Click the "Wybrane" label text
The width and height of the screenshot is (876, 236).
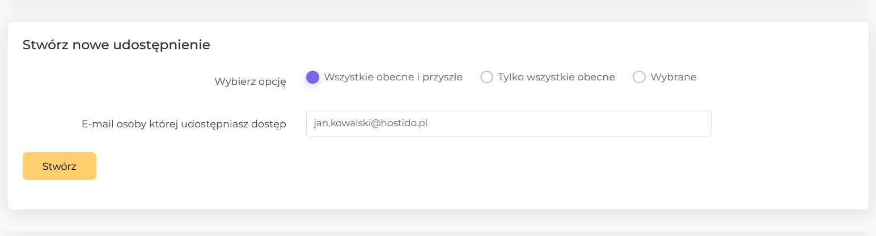(674, 77)
